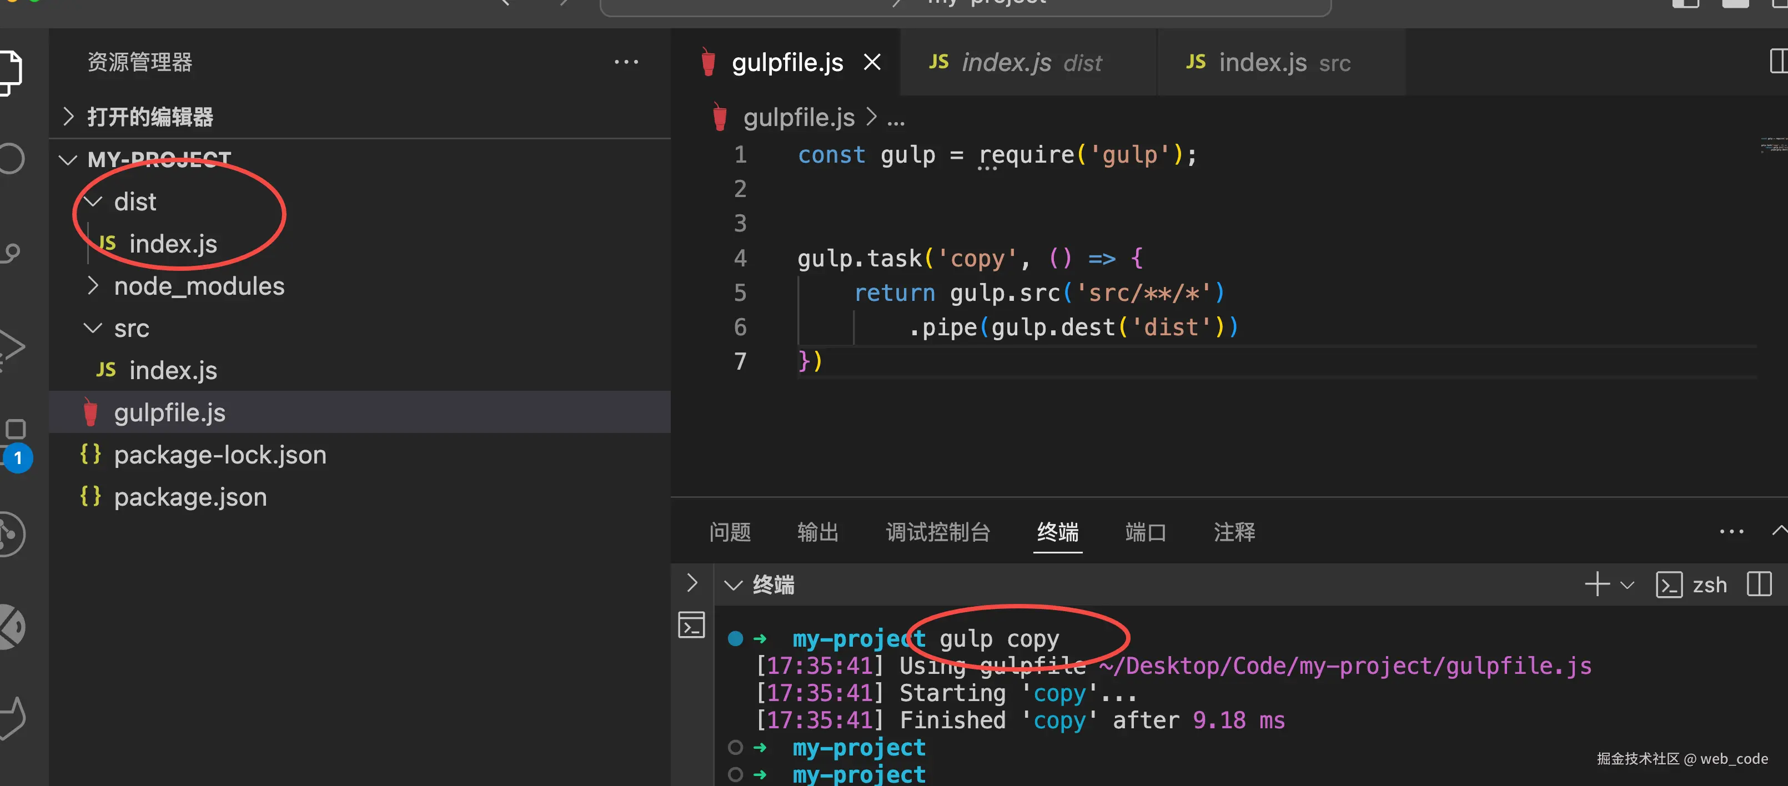This screenshot has width=1788, height=786.
Task: Open the Explorer files icon in activity bar
Action: (10, 70)
